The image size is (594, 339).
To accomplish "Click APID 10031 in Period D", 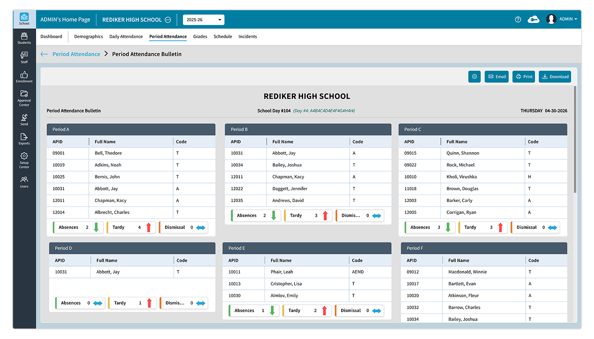I will [x=61, y=272].
